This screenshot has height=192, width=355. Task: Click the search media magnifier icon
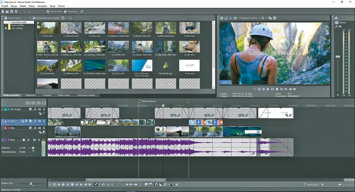70,18
